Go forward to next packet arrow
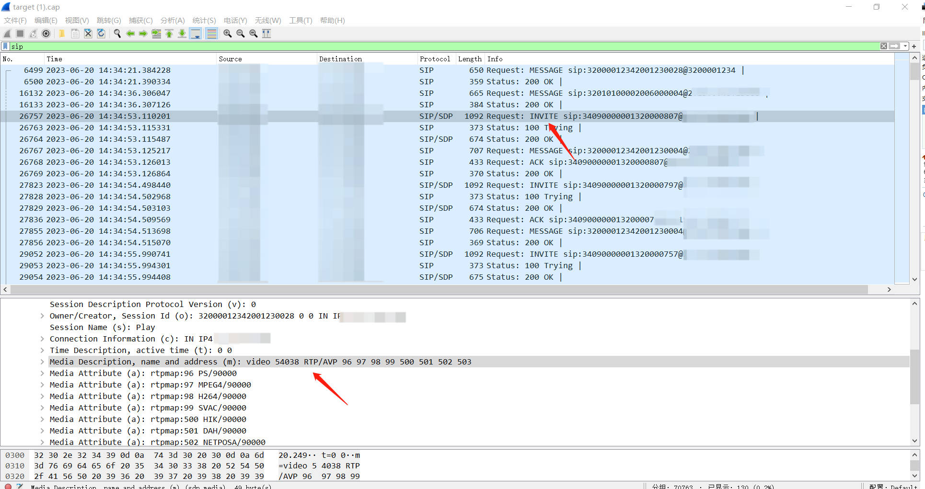This screenshot has height=489, width=925. (143, 34)
